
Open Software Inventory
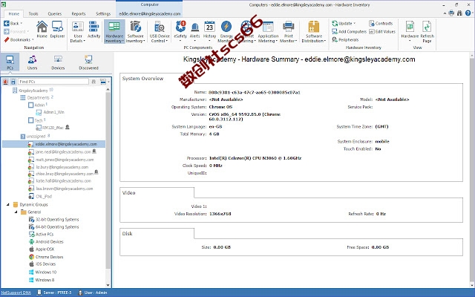135,31
